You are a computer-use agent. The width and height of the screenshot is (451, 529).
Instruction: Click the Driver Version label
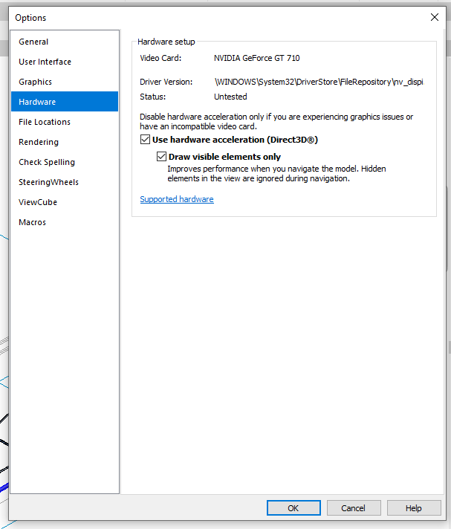pos(166,82)
